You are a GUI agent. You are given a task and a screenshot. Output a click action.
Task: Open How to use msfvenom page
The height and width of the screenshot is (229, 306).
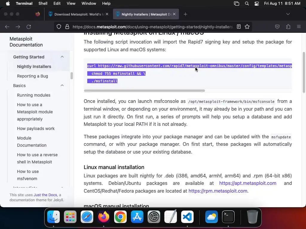pyautogui.click(x=28, y=175)
